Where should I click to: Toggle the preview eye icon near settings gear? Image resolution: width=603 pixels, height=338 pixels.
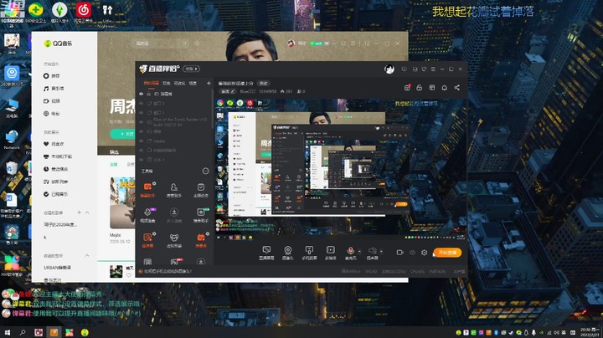tap(412, 253)
